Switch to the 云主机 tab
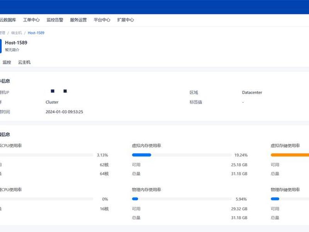This screenshot has height=232, width=309. tap(24, 62)
